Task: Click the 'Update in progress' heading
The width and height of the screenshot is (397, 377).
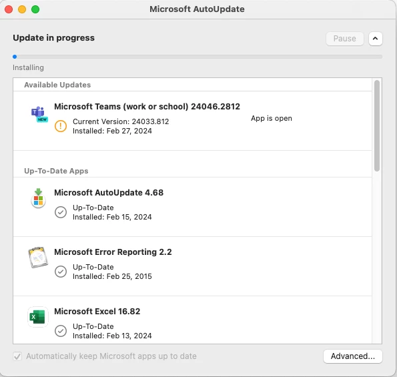Action: (x=53, y=38)
